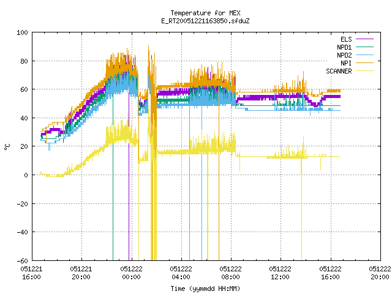Click the NPD1 legend label
This screenshot has width=392, height=294.
coord(344,47)
